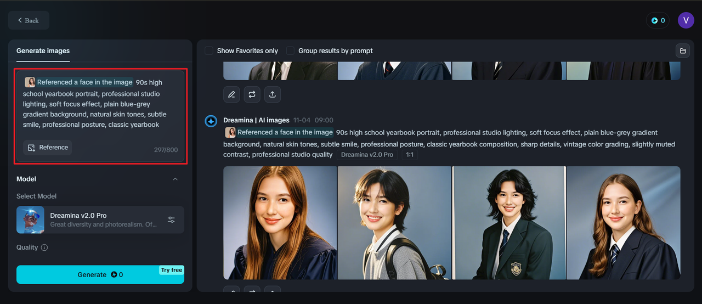The image size is (702, 304).
Task: Select the referenced face thumbnail in the result prompt
Action: point(230,132)
